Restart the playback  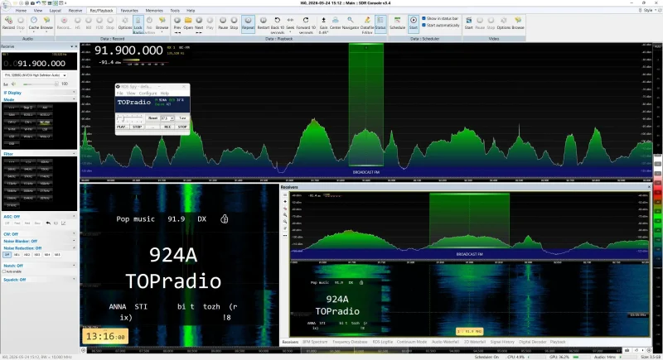(263, 23)
